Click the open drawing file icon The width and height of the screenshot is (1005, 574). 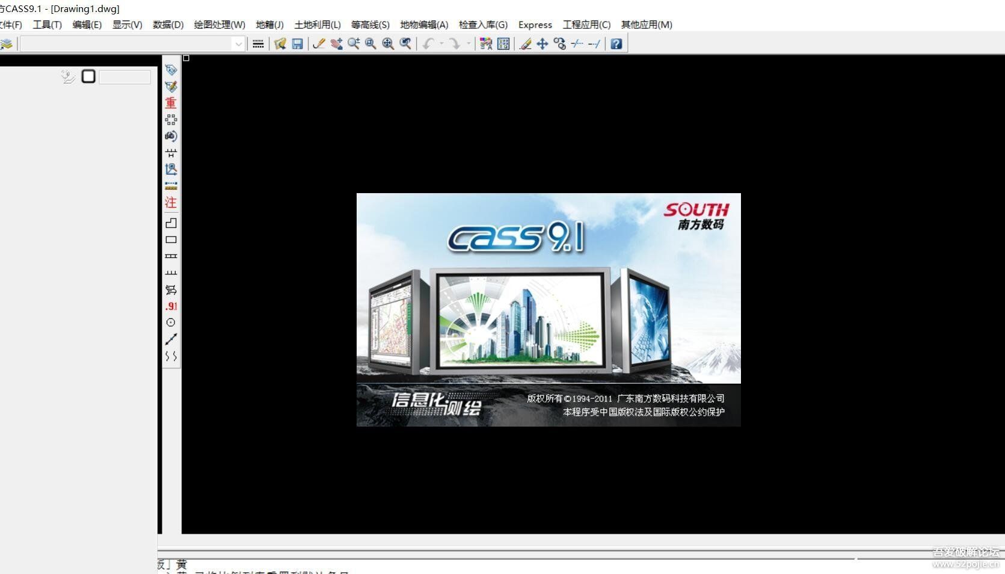280,44
